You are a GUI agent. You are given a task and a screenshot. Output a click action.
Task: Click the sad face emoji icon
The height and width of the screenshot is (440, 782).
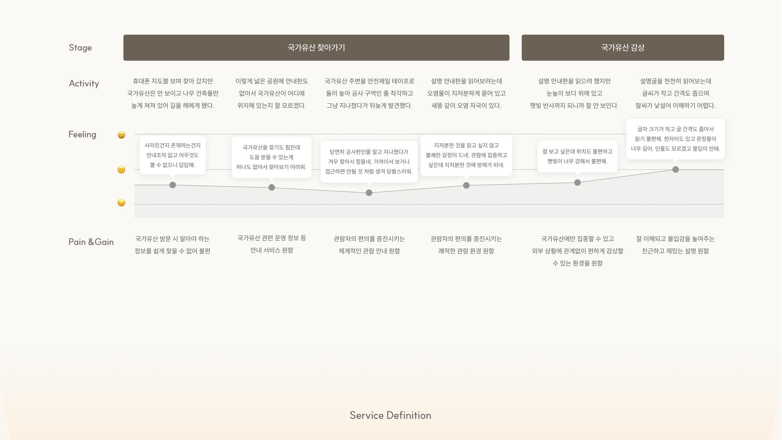pos(121,202)
